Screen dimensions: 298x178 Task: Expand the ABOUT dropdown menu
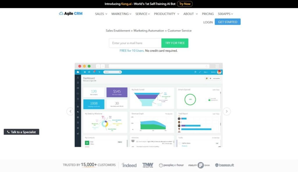[x=190, y=14]
